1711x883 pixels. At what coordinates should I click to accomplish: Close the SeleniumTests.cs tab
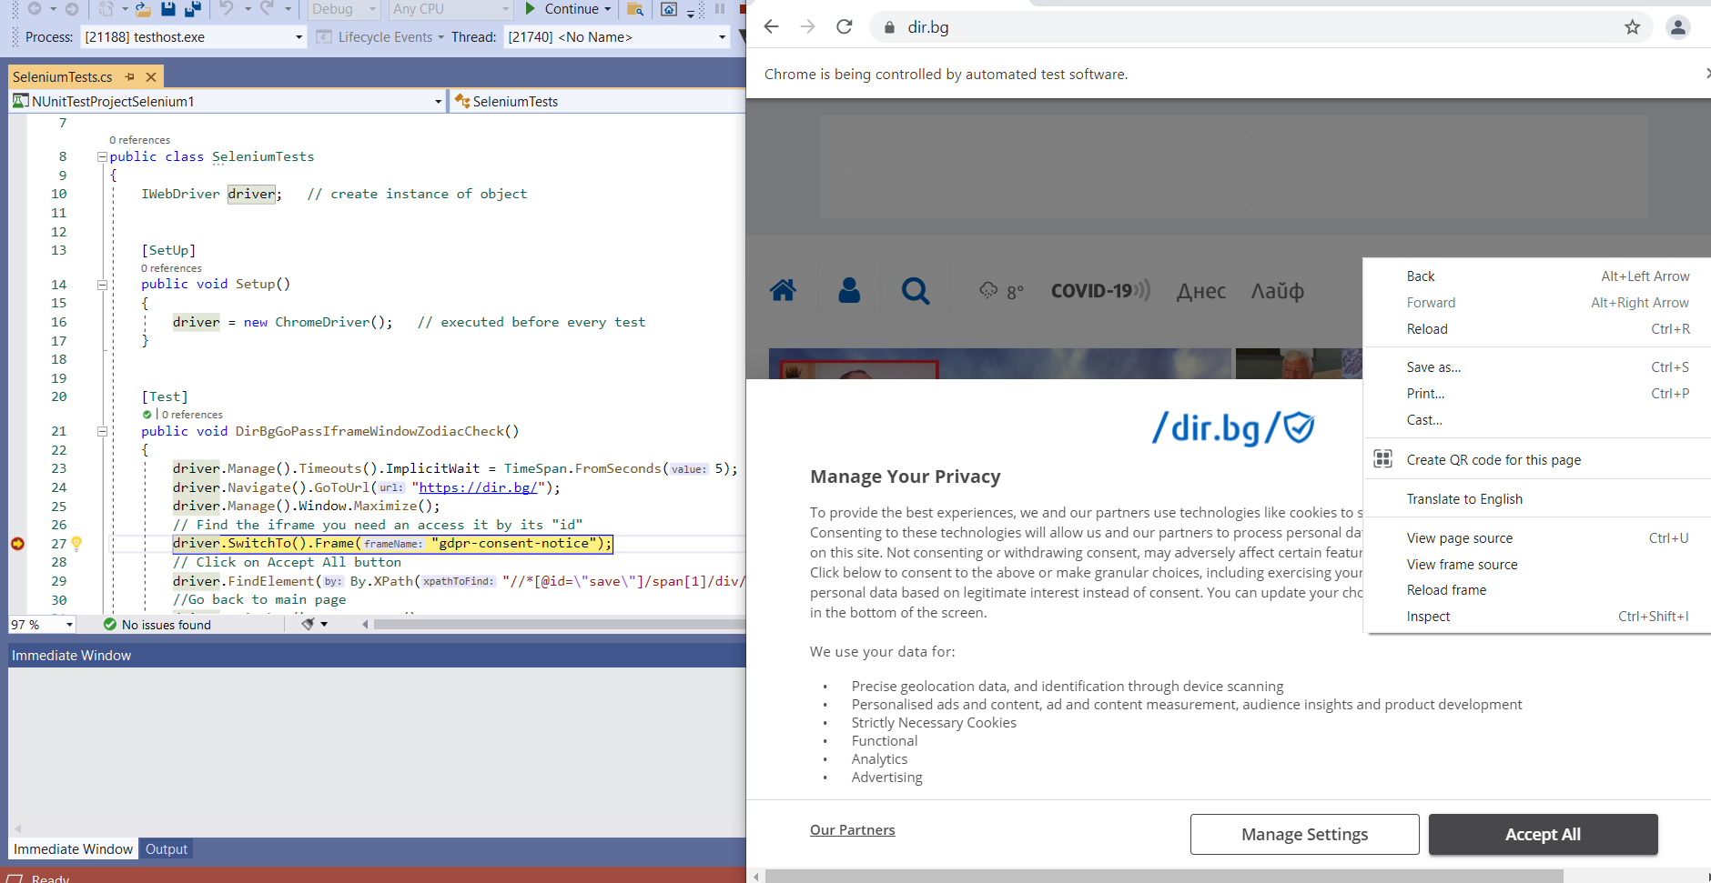coord(151,77)
